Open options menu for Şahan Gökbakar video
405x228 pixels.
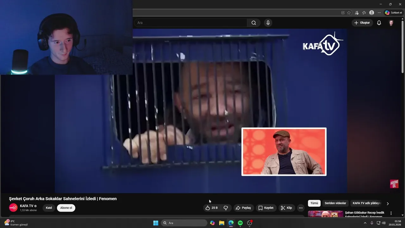[391, 213]
